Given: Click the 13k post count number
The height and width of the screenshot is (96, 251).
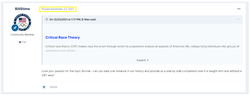Looking at the screenshot, I should click(x=24, y=42).
